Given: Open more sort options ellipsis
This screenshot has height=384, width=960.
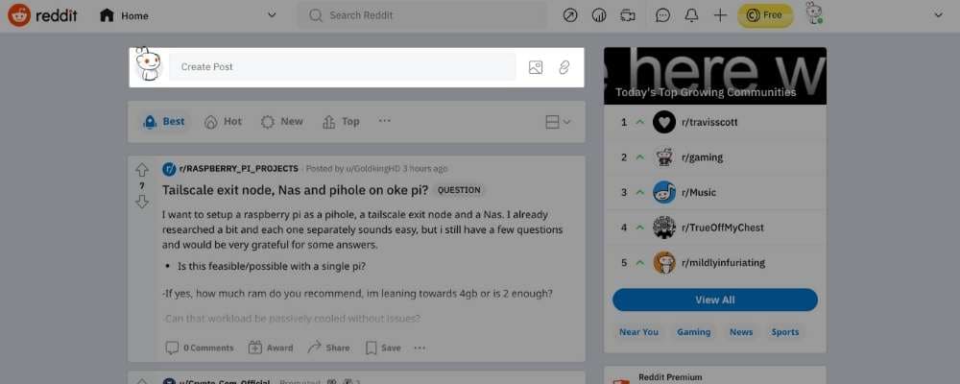Looking at the screenshot, I should pyautogui.click(x=385, y=121).
